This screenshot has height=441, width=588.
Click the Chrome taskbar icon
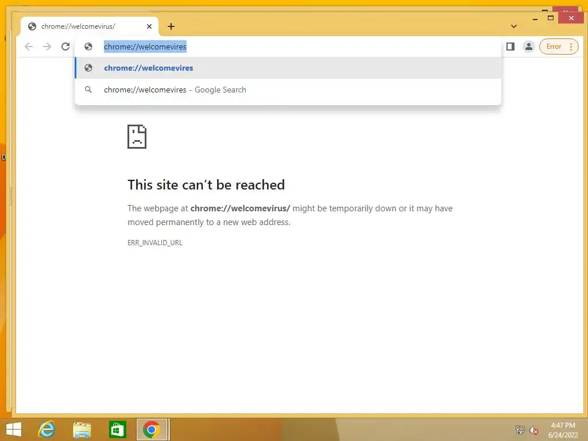click(x=152, y=430)
